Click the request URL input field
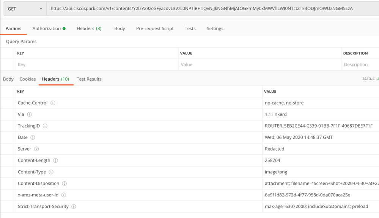 [213, 9]
